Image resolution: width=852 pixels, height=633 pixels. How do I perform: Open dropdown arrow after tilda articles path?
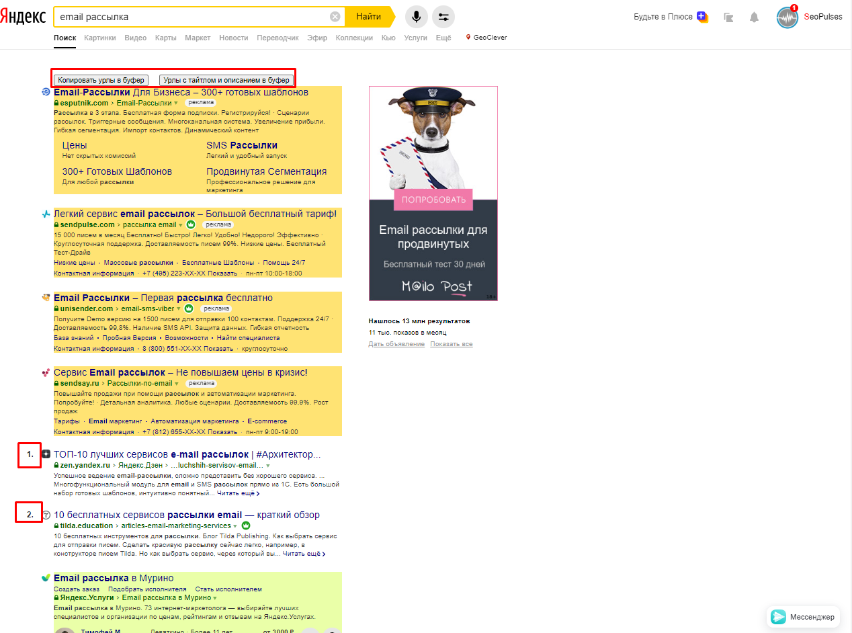(236, 526)
